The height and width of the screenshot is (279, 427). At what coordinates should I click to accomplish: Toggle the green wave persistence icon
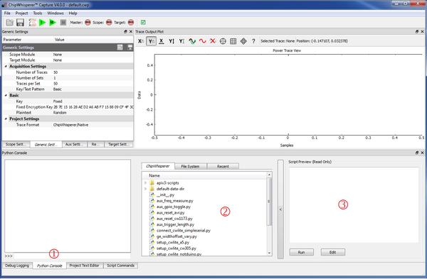click(x=192, y=41)
